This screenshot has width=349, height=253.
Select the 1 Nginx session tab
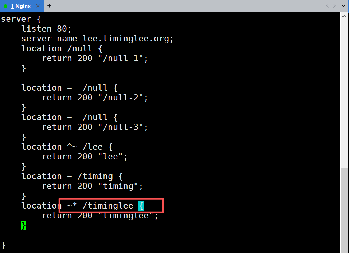click(20, 6)
